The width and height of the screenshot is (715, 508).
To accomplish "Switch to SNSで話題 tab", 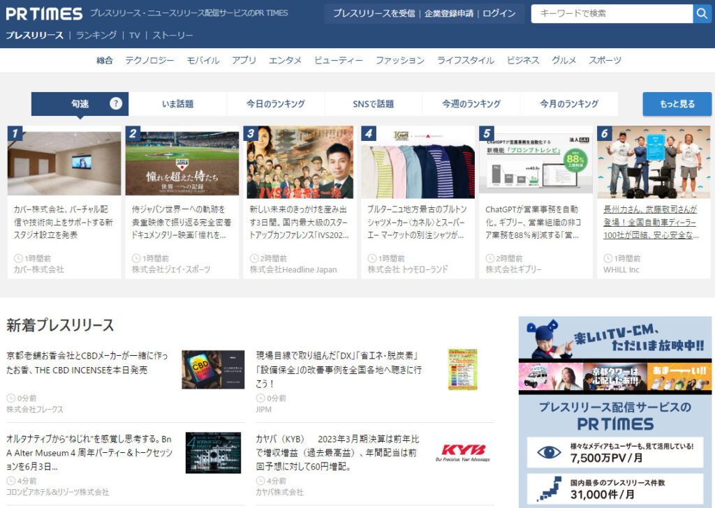I will pyautogui.click(x=374, y=104).
